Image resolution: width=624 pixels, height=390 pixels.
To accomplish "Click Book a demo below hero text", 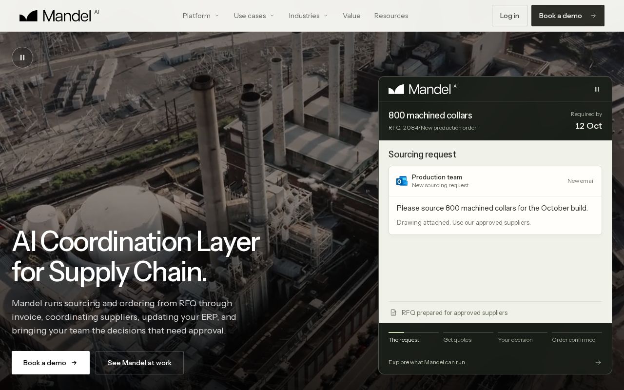I will (x=51, y=363).
